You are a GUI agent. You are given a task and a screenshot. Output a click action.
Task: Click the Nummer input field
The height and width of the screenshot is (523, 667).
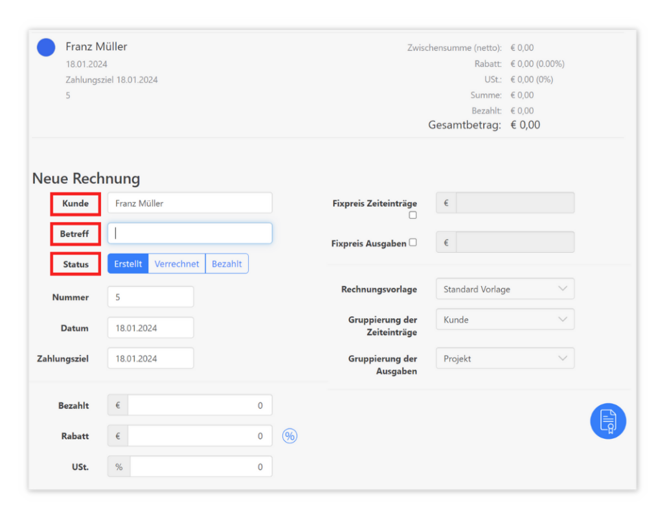click(150, 297)
